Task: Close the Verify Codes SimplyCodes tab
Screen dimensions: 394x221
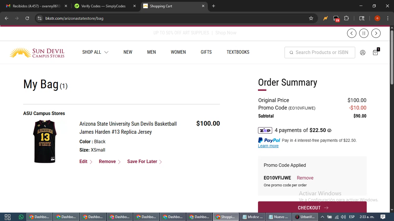Action: tap(134, 6)
